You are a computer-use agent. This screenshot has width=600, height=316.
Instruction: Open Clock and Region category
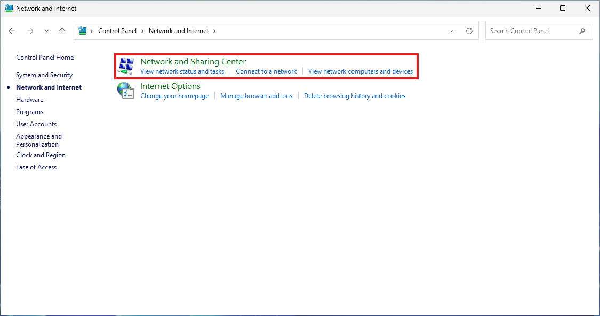pyautogui.click(x=41, y=155)
